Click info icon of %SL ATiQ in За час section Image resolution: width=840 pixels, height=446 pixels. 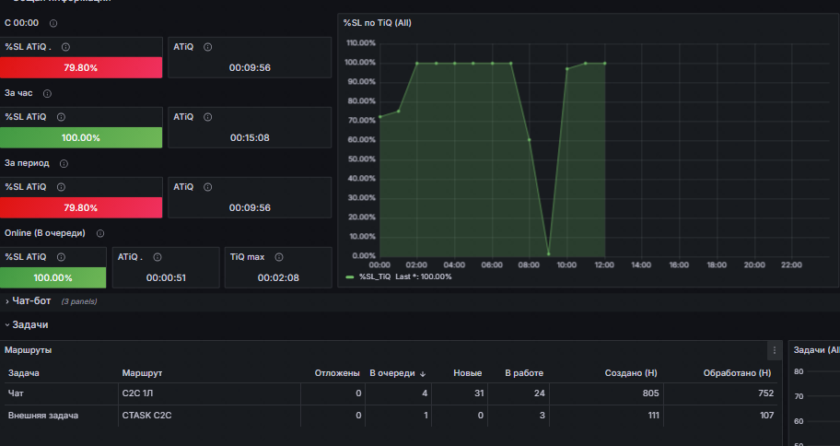pos(61,117)
